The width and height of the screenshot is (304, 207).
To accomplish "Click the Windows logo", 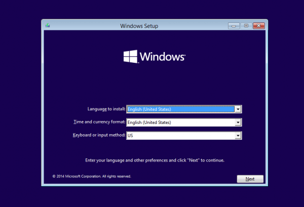I will point(155,57).
